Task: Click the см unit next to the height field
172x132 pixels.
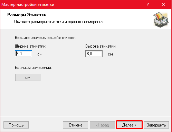Action: point(110,54)
